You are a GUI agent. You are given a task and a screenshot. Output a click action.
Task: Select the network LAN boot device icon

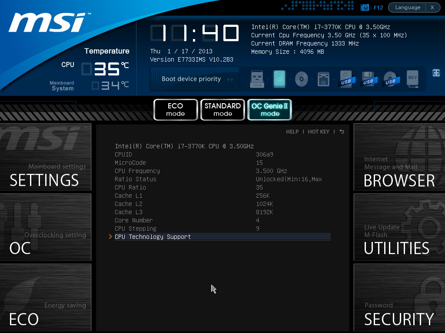tap(323, 79)
